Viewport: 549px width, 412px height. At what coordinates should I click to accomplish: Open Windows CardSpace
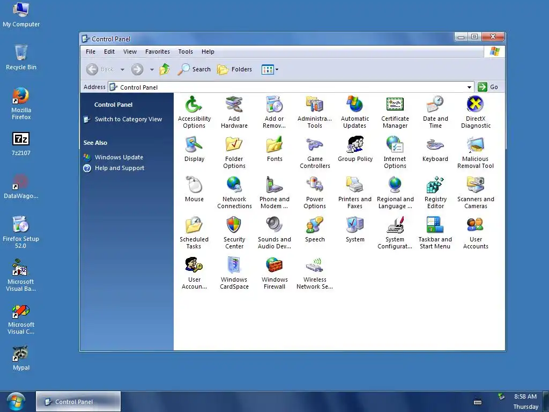click(x=234, y=273)
